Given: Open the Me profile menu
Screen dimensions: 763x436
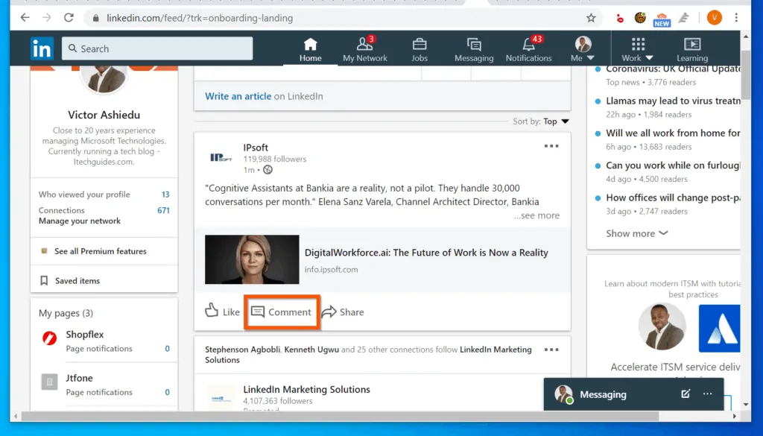Looking at the screenshot, I should 582,47.
